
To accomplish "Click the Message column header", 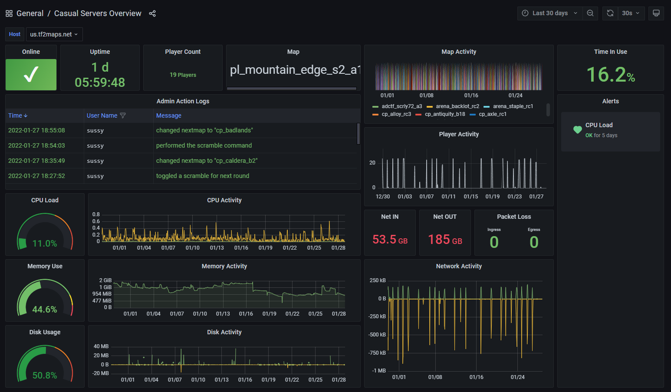I will coord(168,115).
